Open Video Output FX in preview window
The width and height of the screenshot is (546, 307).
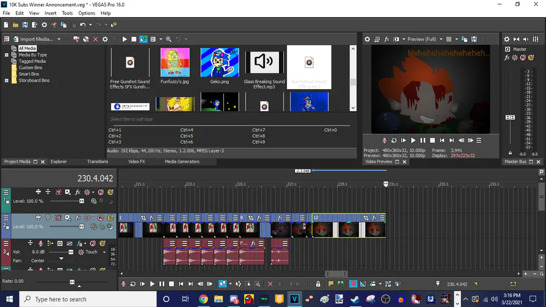[386, 39]
